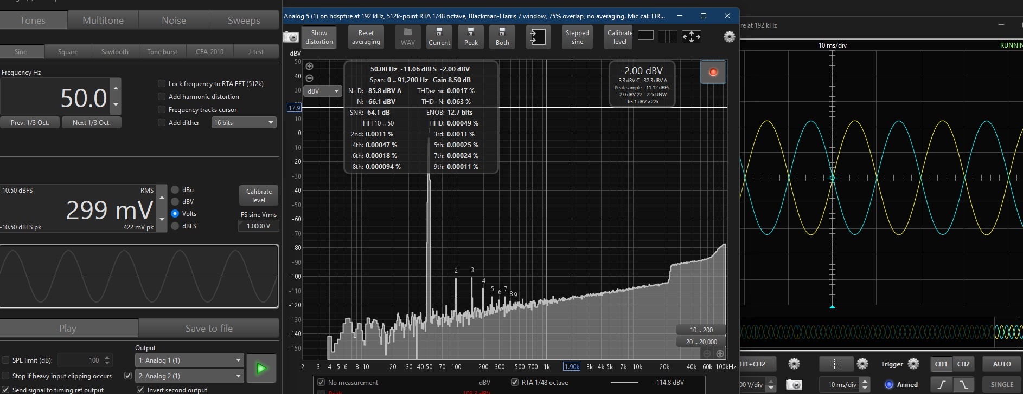Screen dimensions: 1023x394
Task: Switch to the Tones tab
Action: [x=33, y=21]
